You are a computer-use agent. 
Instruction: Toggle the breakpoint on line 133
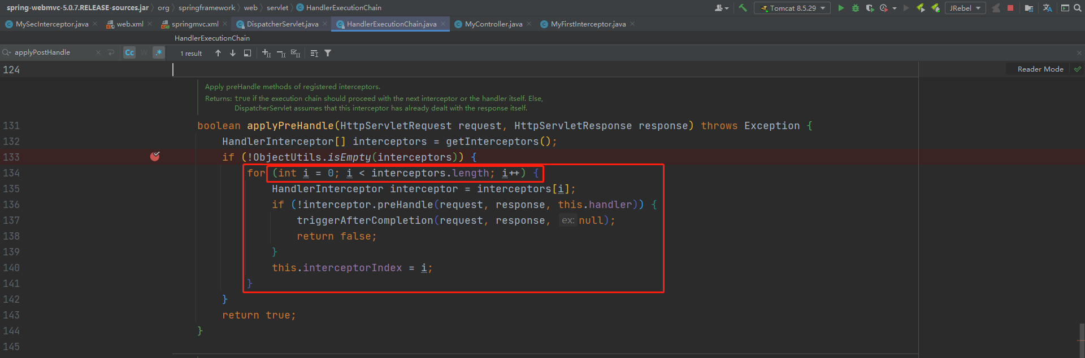(x=155, y=157)
